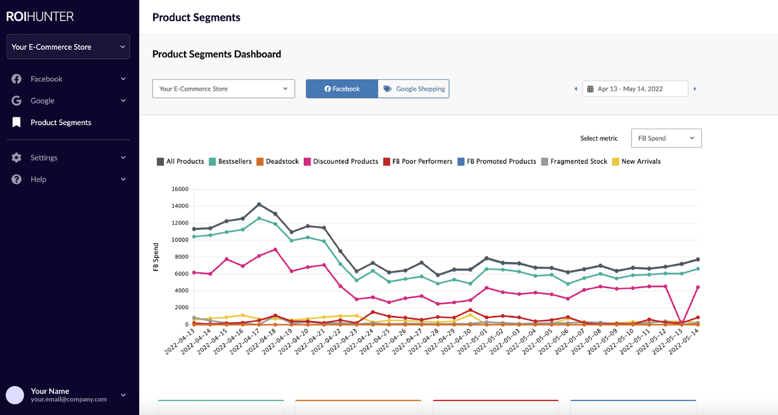
Task: Click the Apr 13 - May 14 date field
Action: 635,89
